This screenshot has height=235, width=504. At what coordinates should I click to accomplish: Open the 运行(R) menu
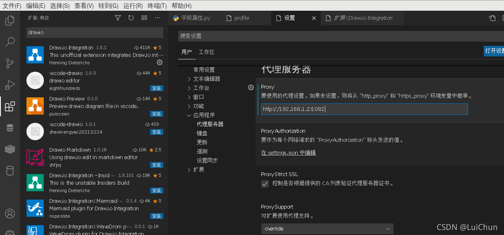(133, 6)
